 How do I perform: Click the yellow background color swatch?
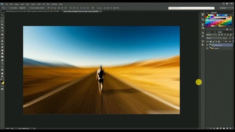coord(3,83)
